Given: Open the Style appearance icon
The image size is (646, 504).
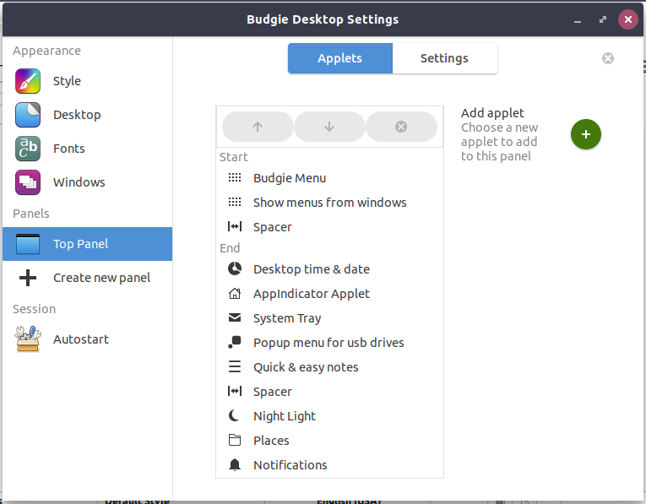Looking at the screenshot, I should [28, 81].
